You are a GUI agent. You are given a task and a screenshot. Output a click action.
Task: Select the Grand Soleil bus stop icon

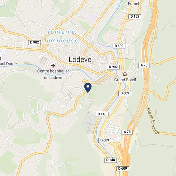pos(125,74)
